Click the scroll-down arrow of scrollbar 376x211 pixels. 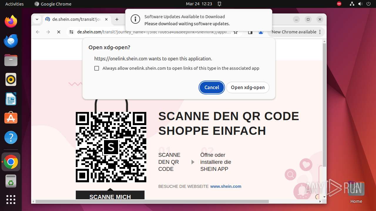click(324, 197)
